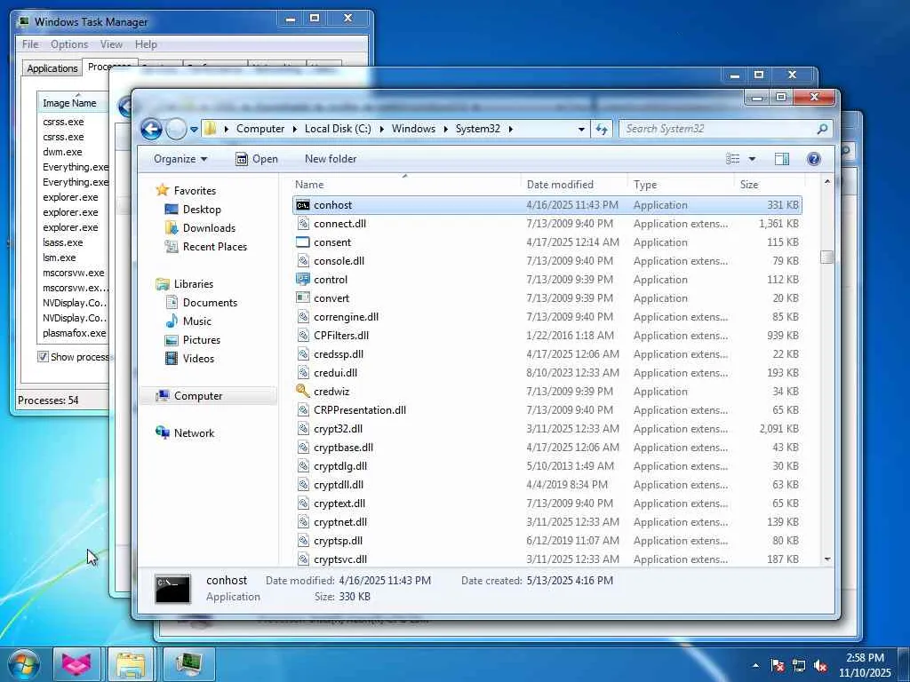Sort by Date modified column header
The width and height of the screenshot is (910, 682).
click(x=560, y=185)
